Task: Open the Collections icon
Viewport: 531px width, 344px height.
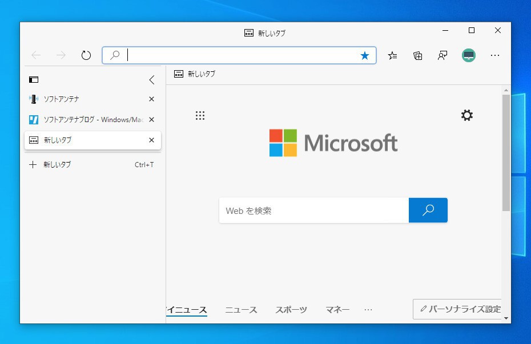Action: (417, 55)
